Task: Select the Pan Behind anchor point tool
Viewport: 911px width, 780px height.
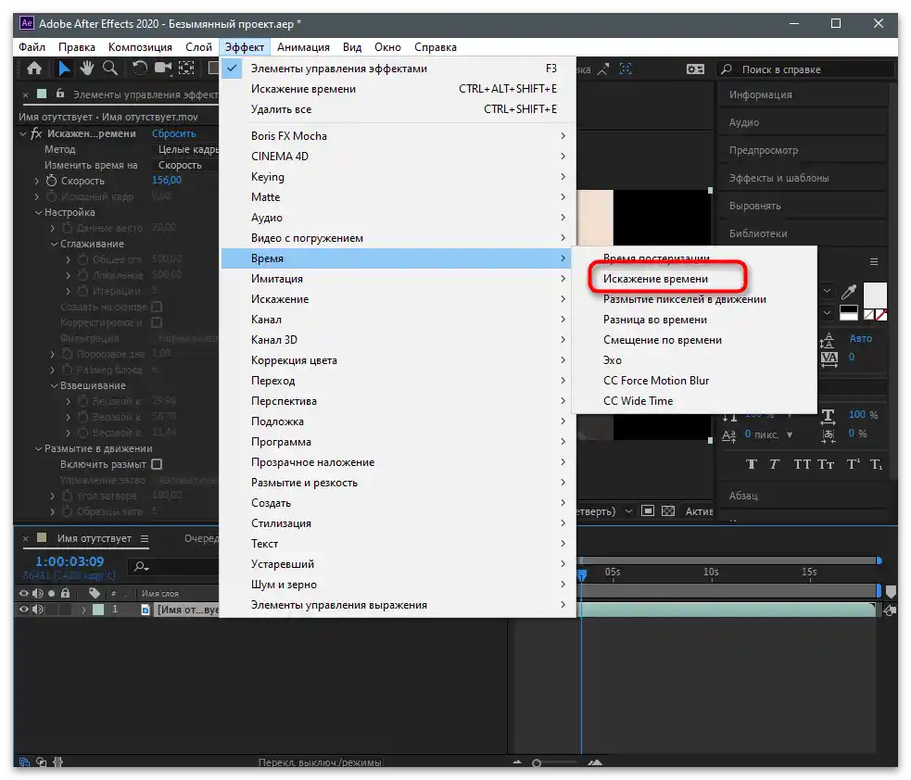Action: pos(186,69)
